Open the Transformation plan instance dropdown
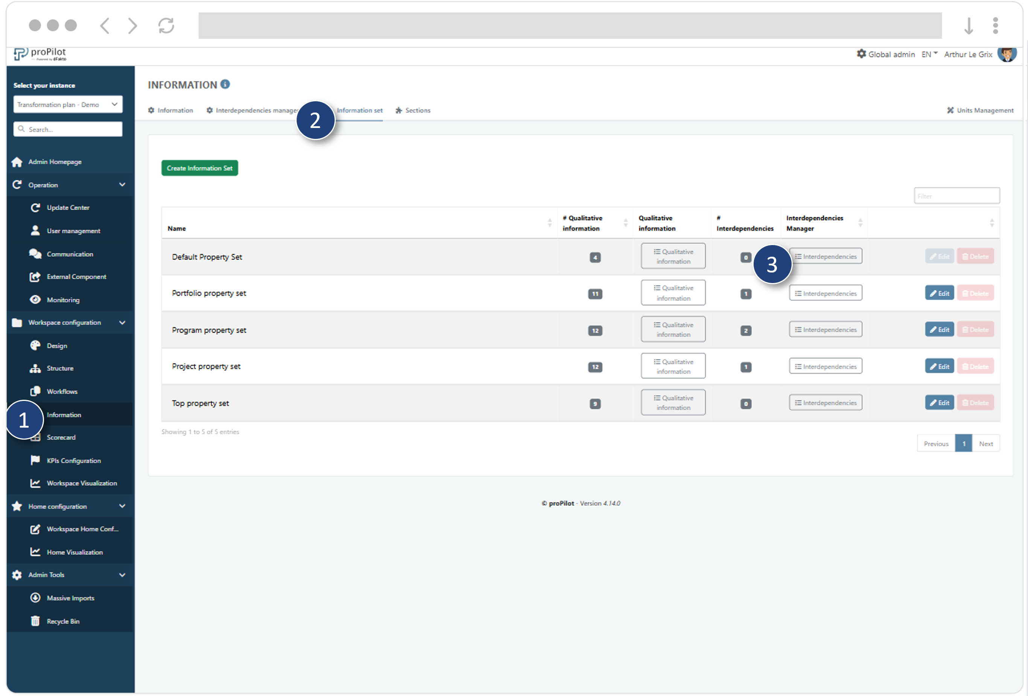This screenshot has width=1028, height=696. pyautogui.click(x=68, y=104)
